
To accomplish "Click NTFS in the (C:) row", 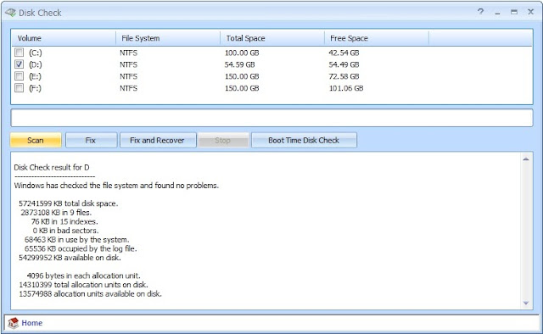I will pyautogui.click(x=128, y=53).
